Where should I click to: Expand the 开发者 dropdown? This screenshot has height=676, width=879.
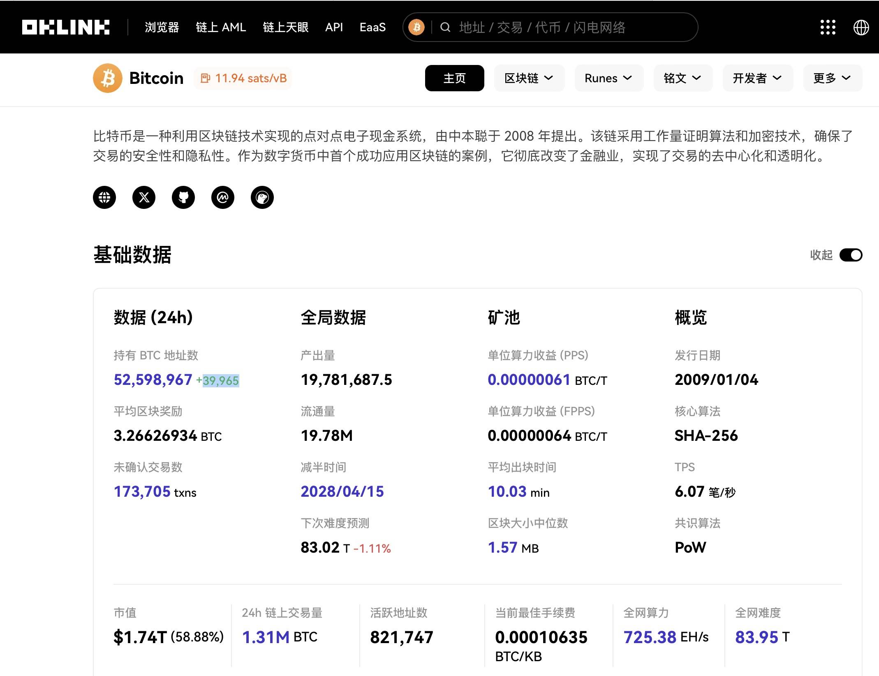[757, 78]
